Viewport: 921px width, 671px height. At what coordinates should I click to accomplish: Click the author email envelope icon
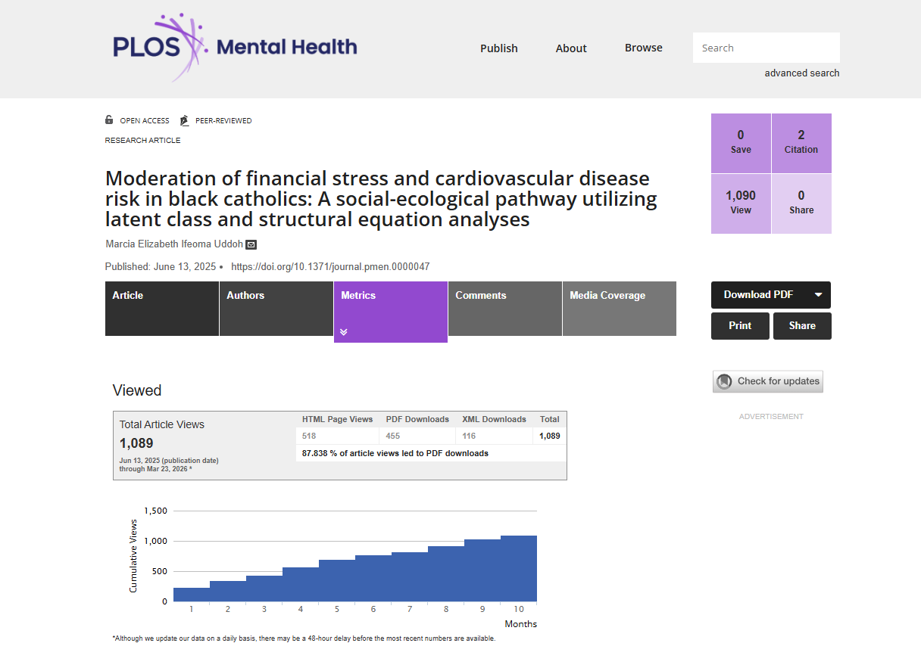[x=251, y=244]
